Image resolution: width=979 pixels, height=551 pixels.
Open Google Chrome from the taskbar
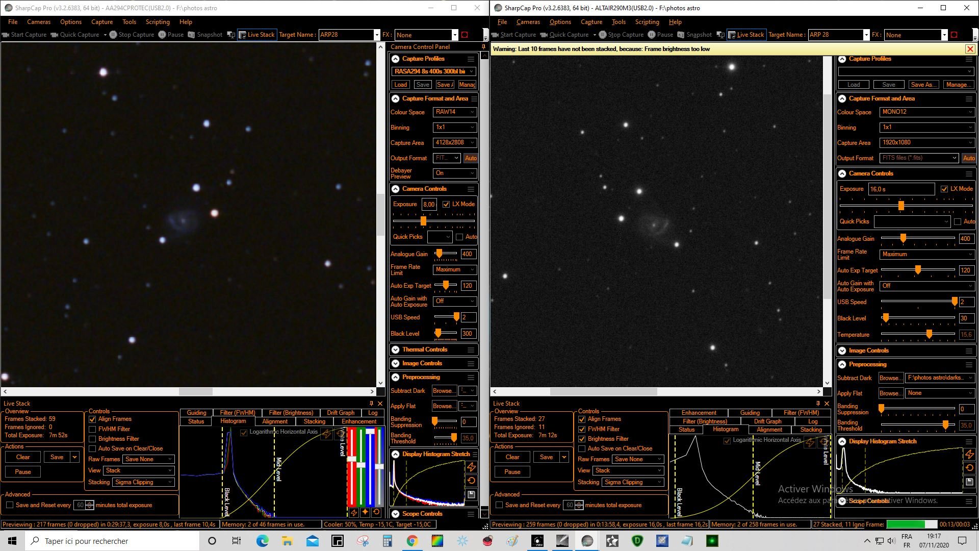(412, 541)
